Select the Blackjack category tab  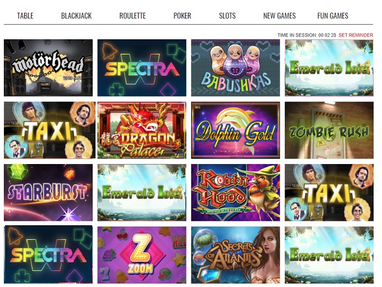point(76,16)
